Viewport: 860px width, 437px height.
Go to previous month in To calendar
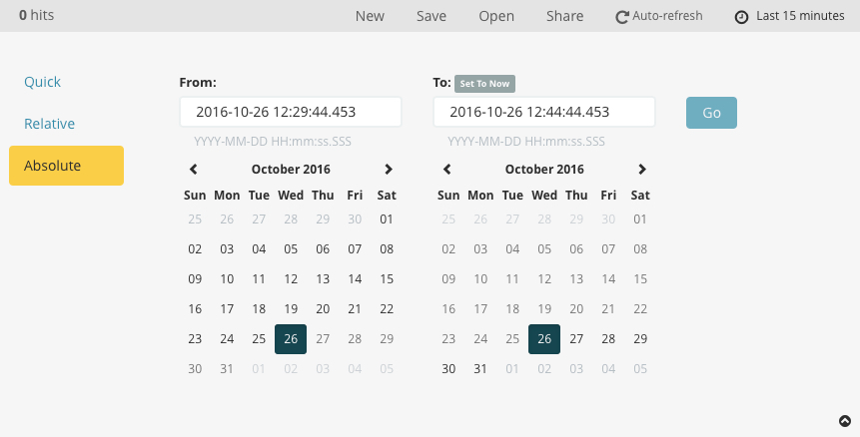[447, 170]
